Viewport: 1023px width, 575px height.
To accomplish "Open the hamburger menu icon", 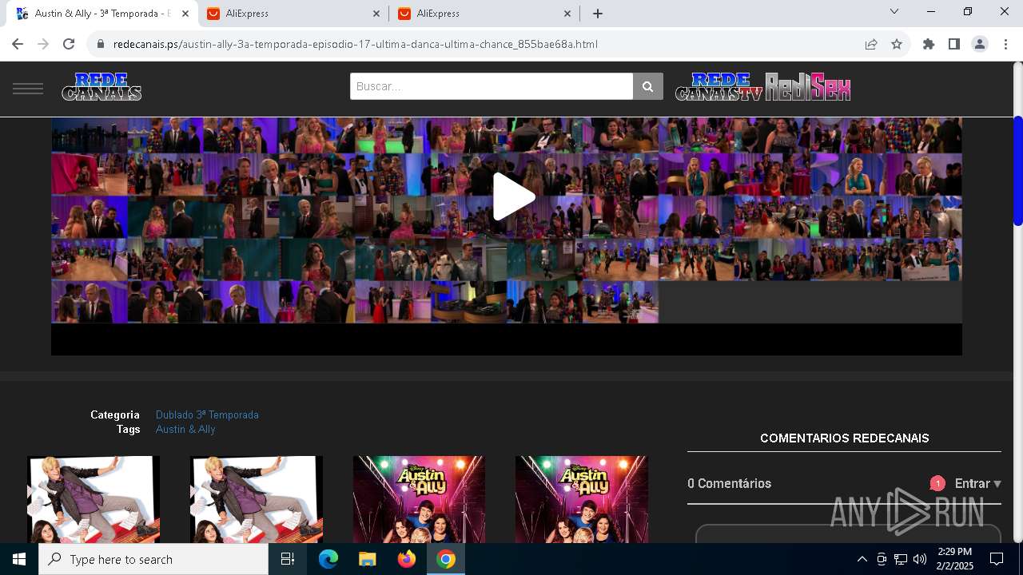I will [x=28, y=88].
